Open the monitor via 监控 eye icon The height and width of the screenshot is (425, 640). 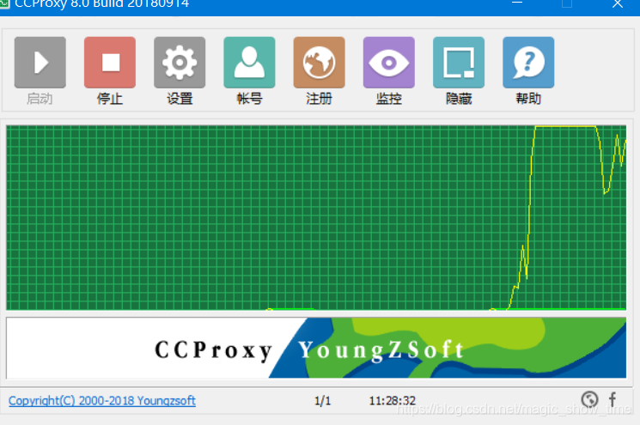click(389, 63)
